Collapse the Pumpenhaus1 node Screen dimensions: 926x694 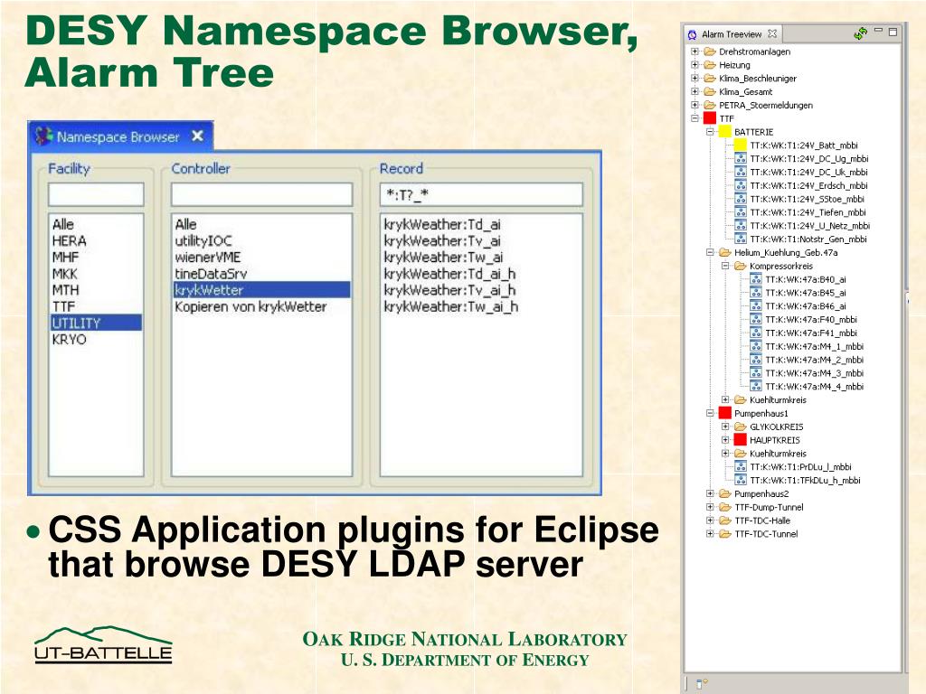[x=711, y=413]
